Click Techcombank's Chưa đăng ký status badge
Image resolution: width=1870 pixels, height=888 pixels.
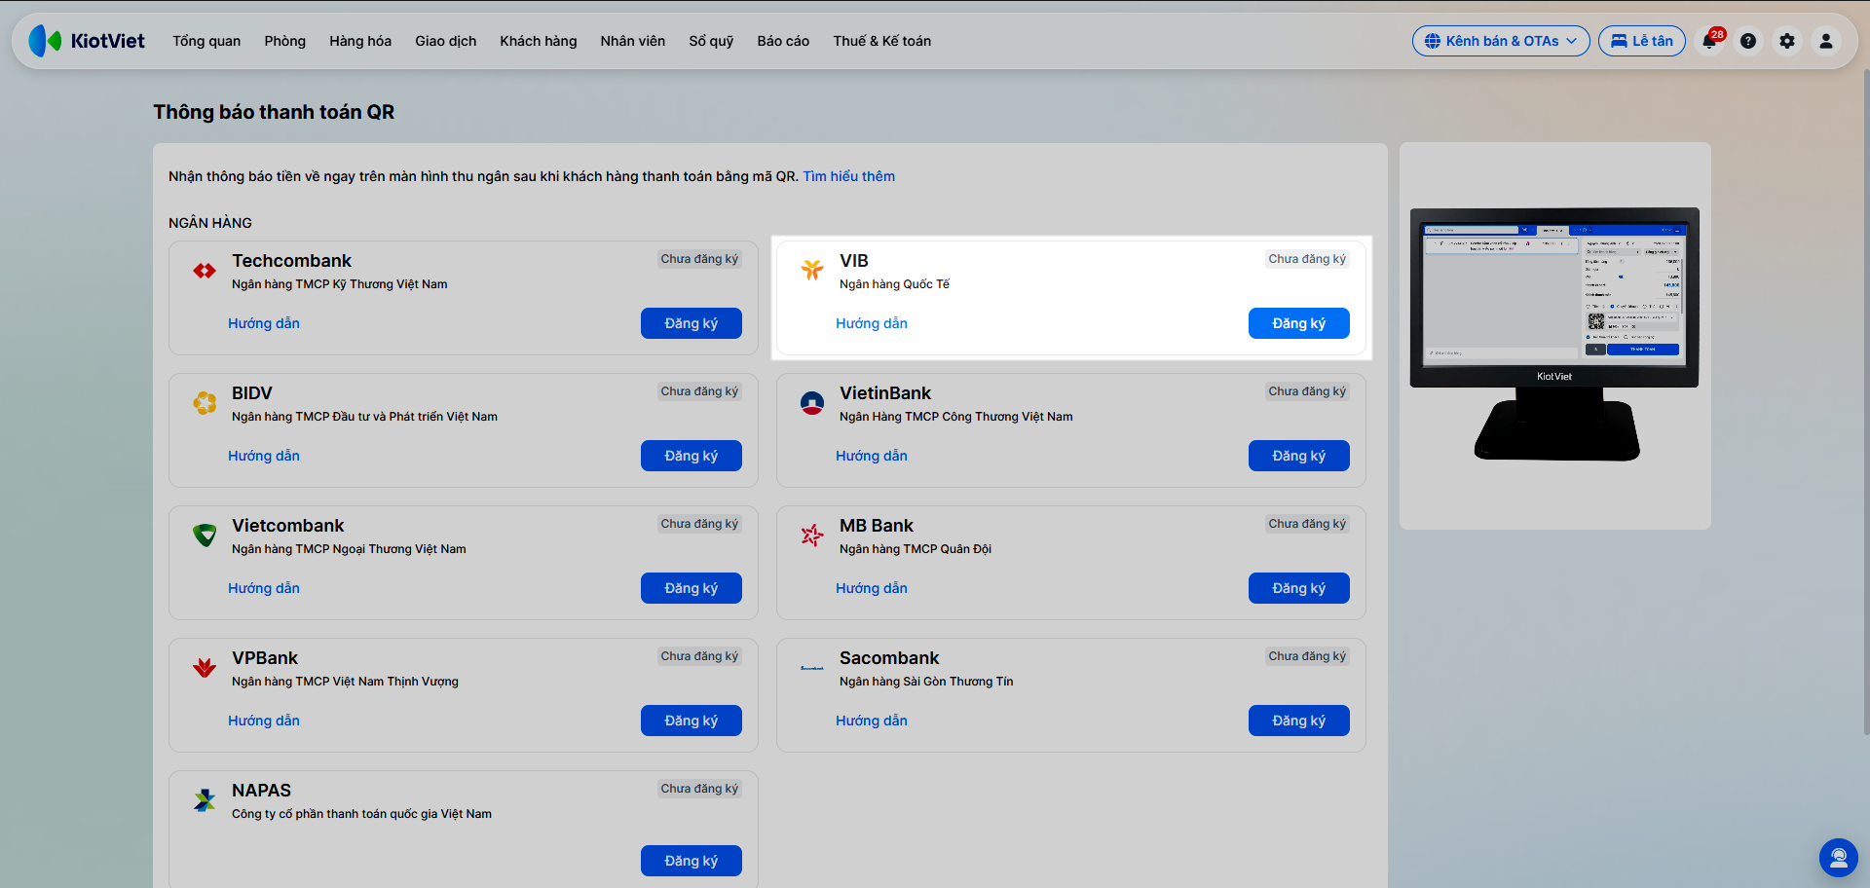point(699,259)
